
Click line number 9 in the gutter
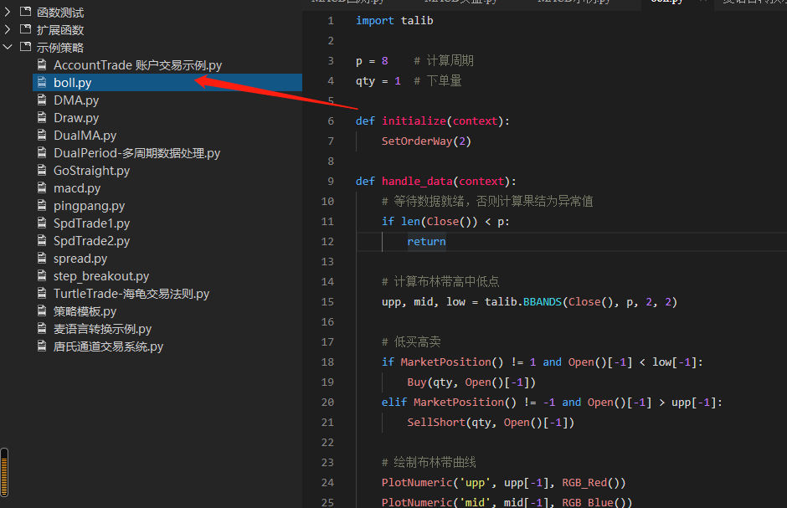330,181
